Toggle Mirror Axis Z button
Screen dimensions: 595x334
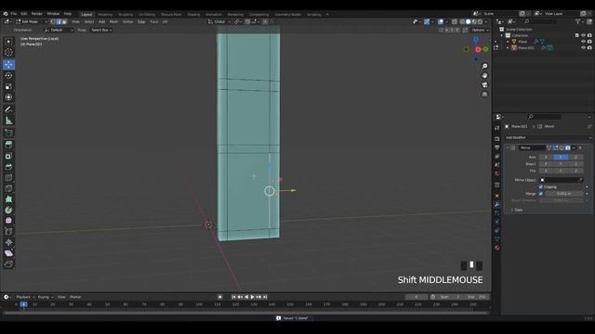575,157
